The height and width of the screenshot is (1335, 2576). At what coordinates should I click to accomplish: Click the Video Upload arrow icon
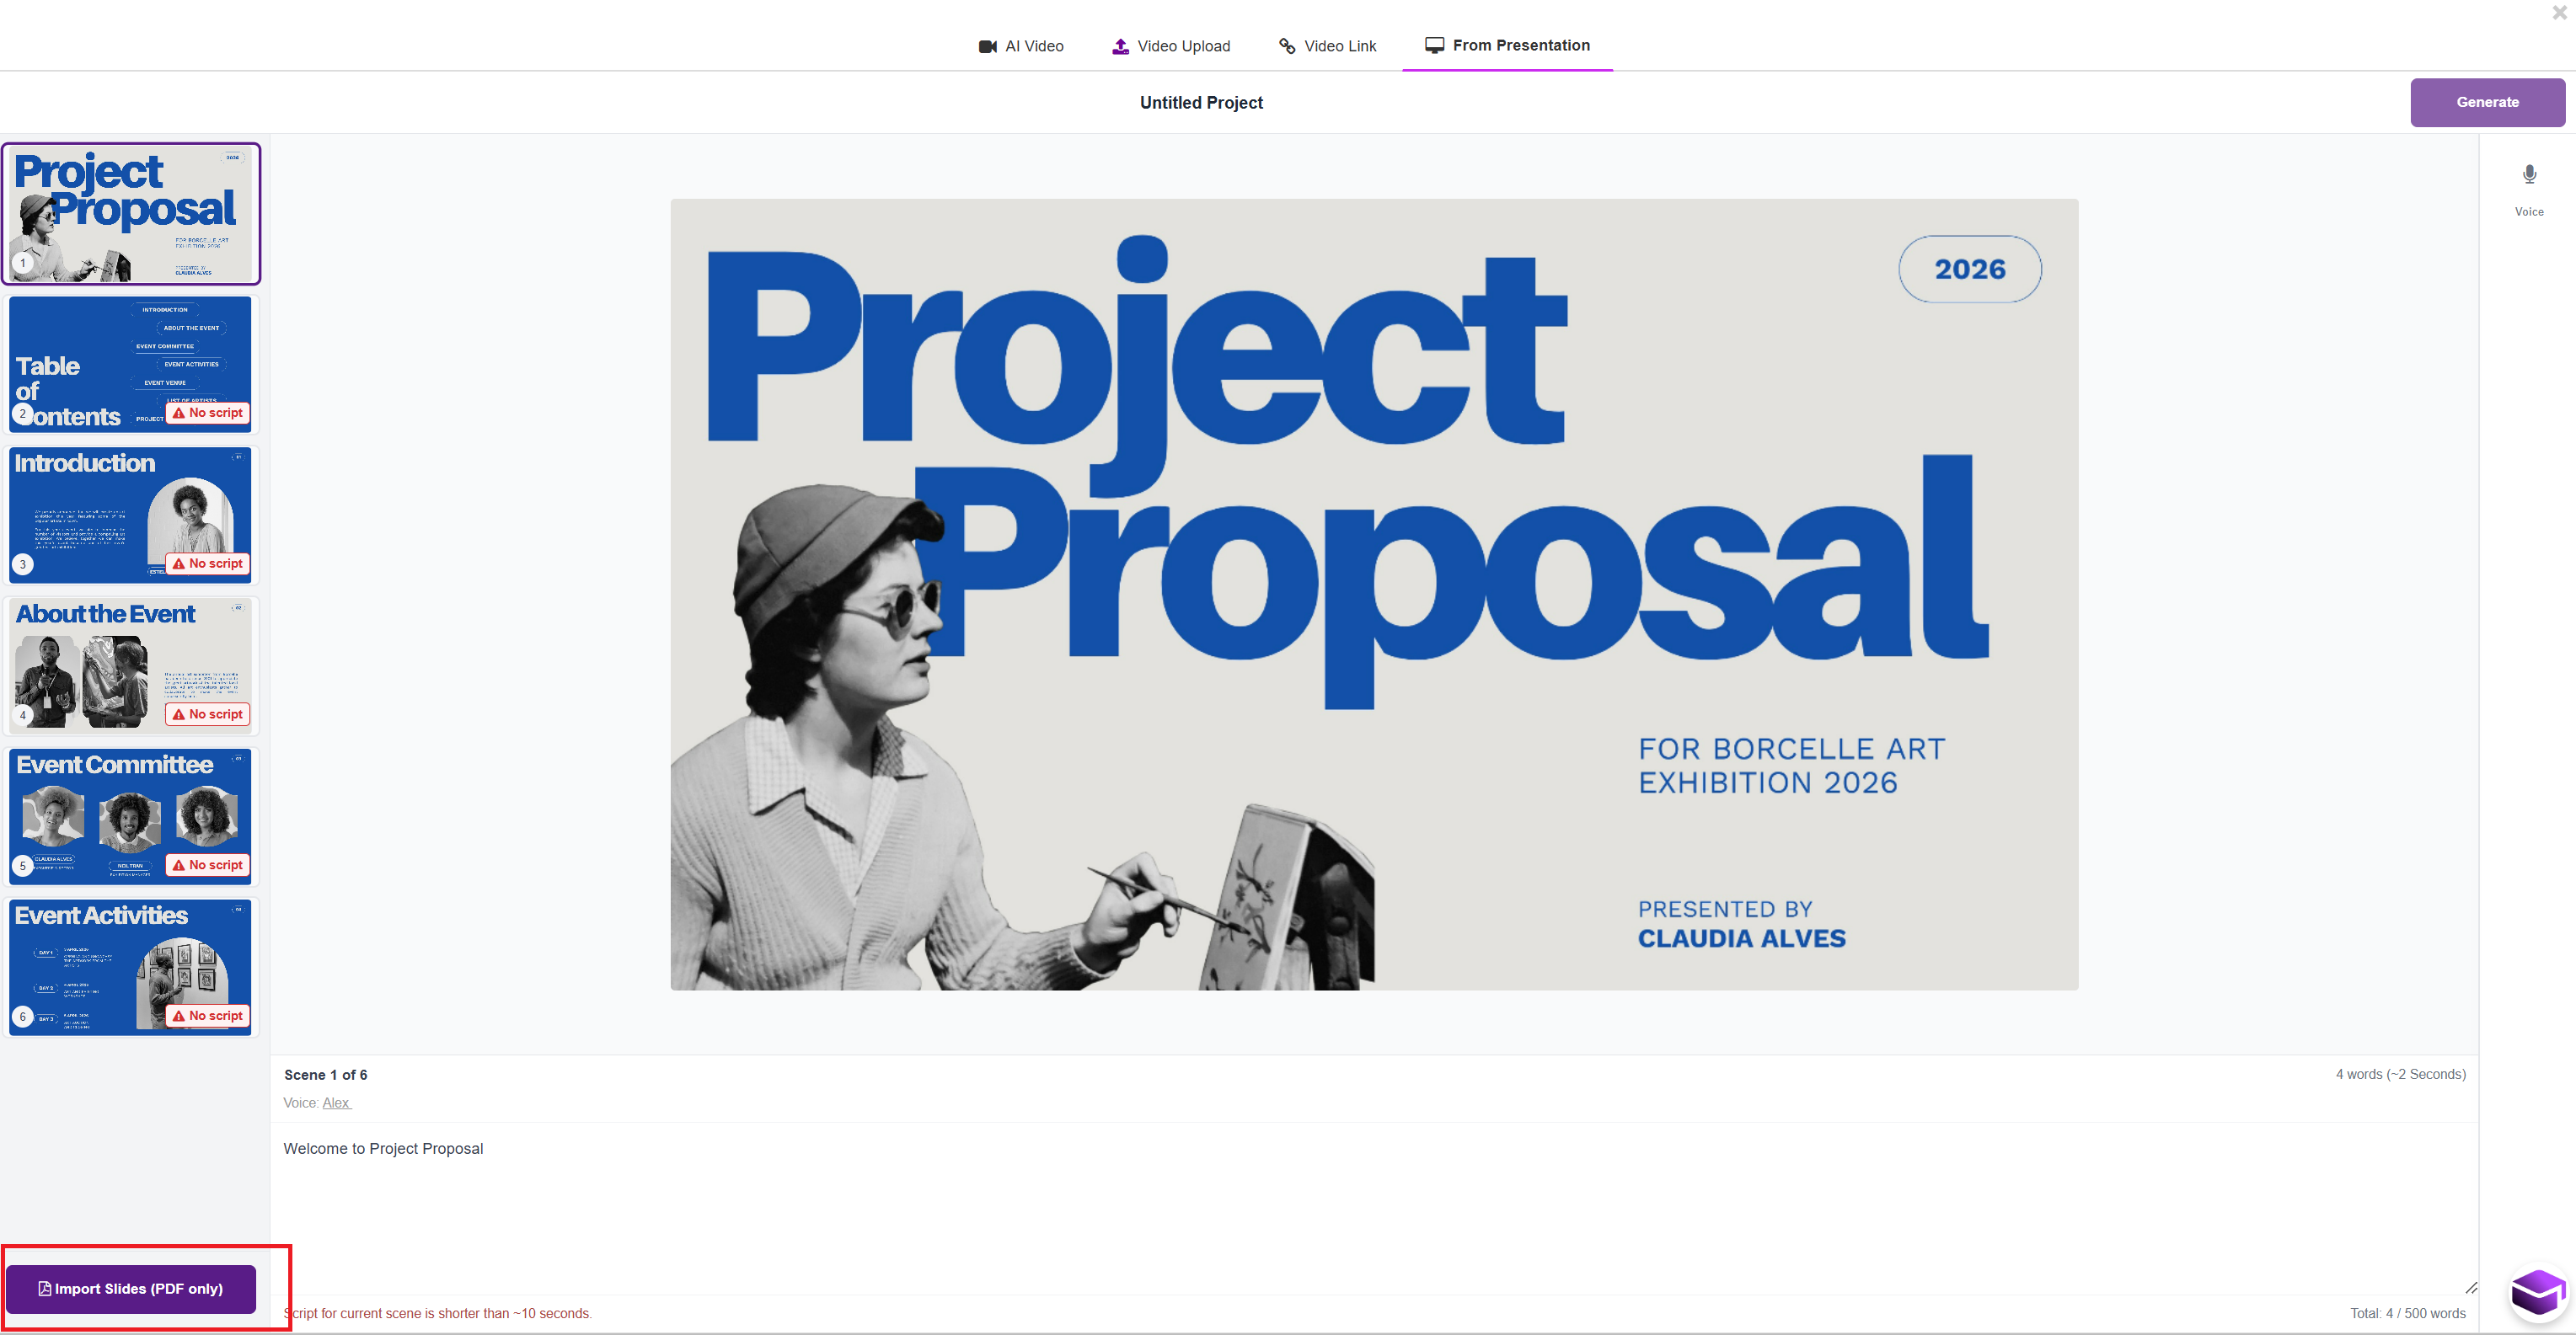click(x=1120, y=47)
